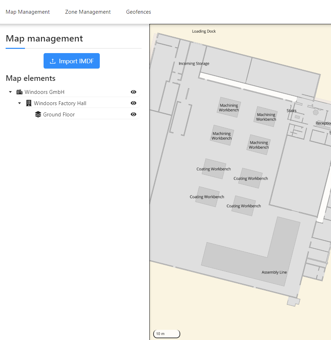This screenshot has height=340, width=331.
Task: Hide the Ground Floor level
Action: 134,114
